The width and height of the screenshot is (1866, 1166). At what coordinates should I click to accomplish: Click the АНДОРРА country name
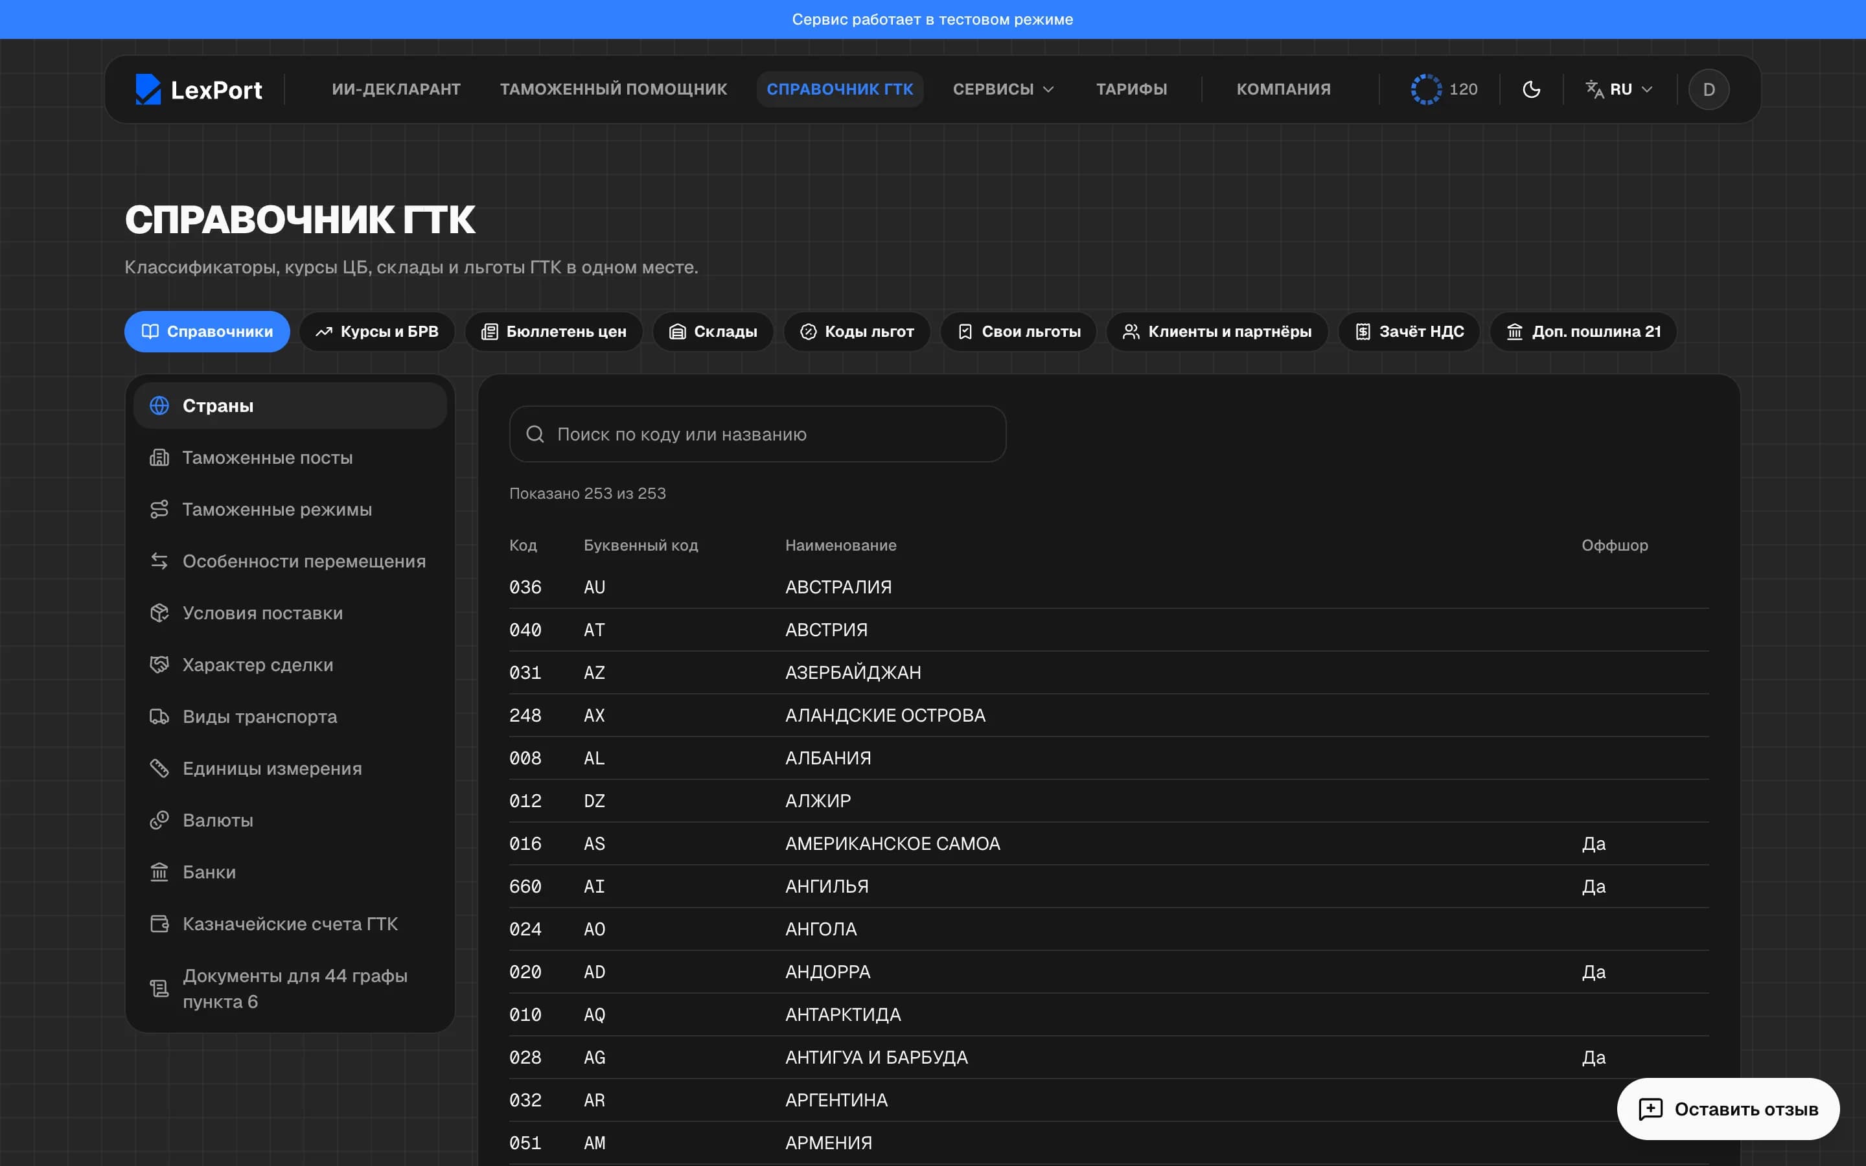(x=827, y=972)
